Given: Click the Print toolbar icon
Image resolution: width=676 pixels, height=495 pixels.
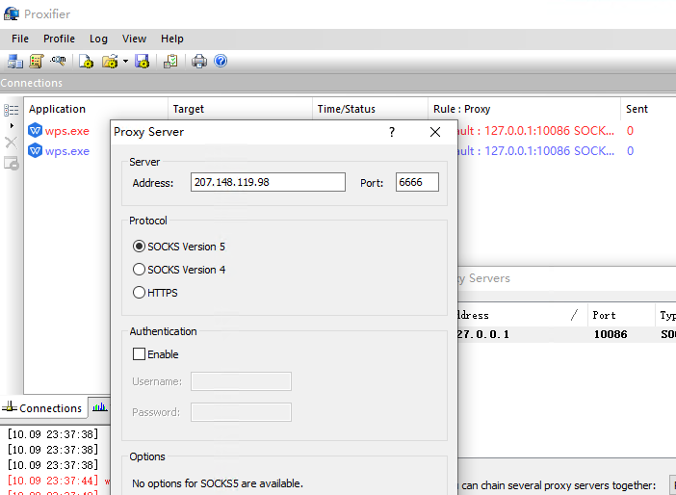Looking at the screenshot, I should pos(199,62).
